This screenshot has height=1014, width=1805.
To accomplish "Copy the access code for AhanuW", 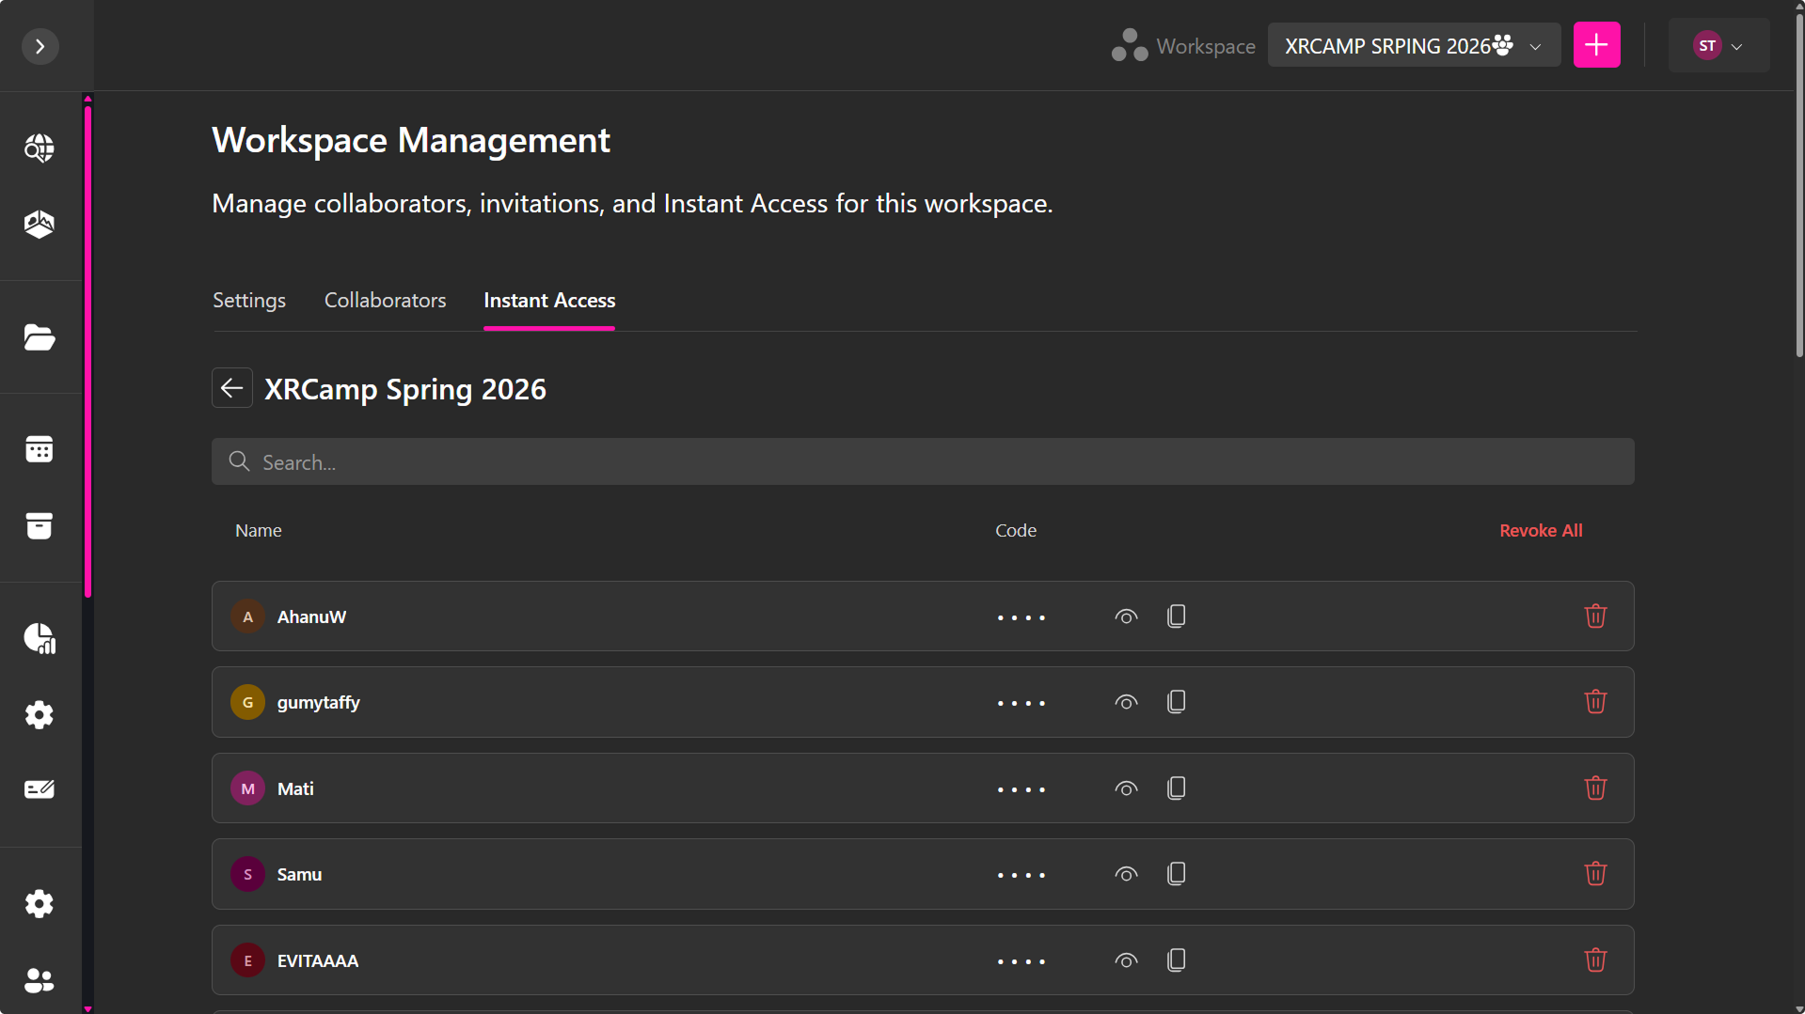I will [1176, 616].
